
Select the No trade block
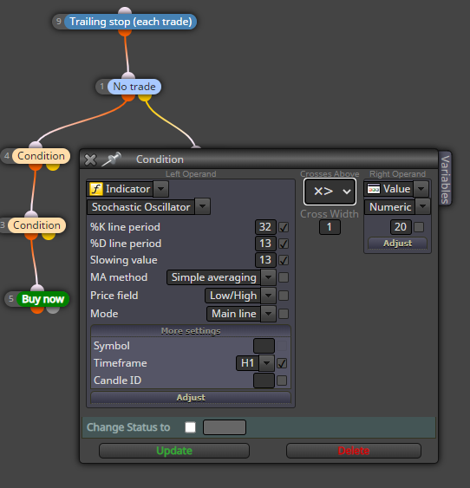pyautogui.click(x=134, y=87)
